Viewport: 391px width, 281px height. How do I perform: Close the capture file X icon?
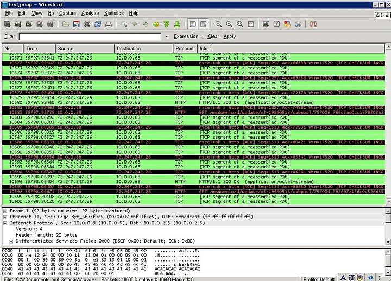pyautogui.click(x=87, y=24)
